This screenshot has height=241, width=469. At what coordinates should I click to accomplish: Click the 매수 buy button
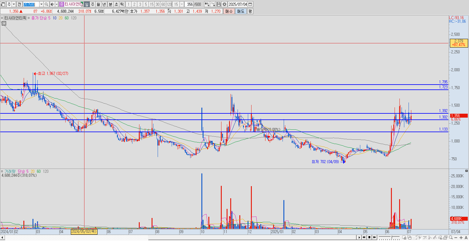(x=229, y=11)
